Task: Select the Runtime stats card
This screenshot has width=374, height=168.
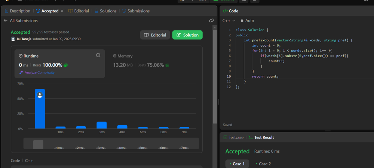Action: (x=59, y=64)
